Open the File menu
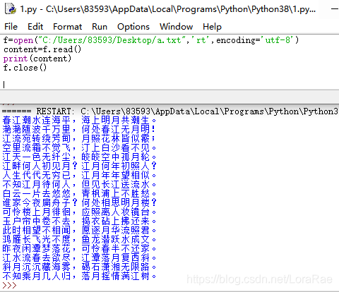339x292 pixels. 11,27
